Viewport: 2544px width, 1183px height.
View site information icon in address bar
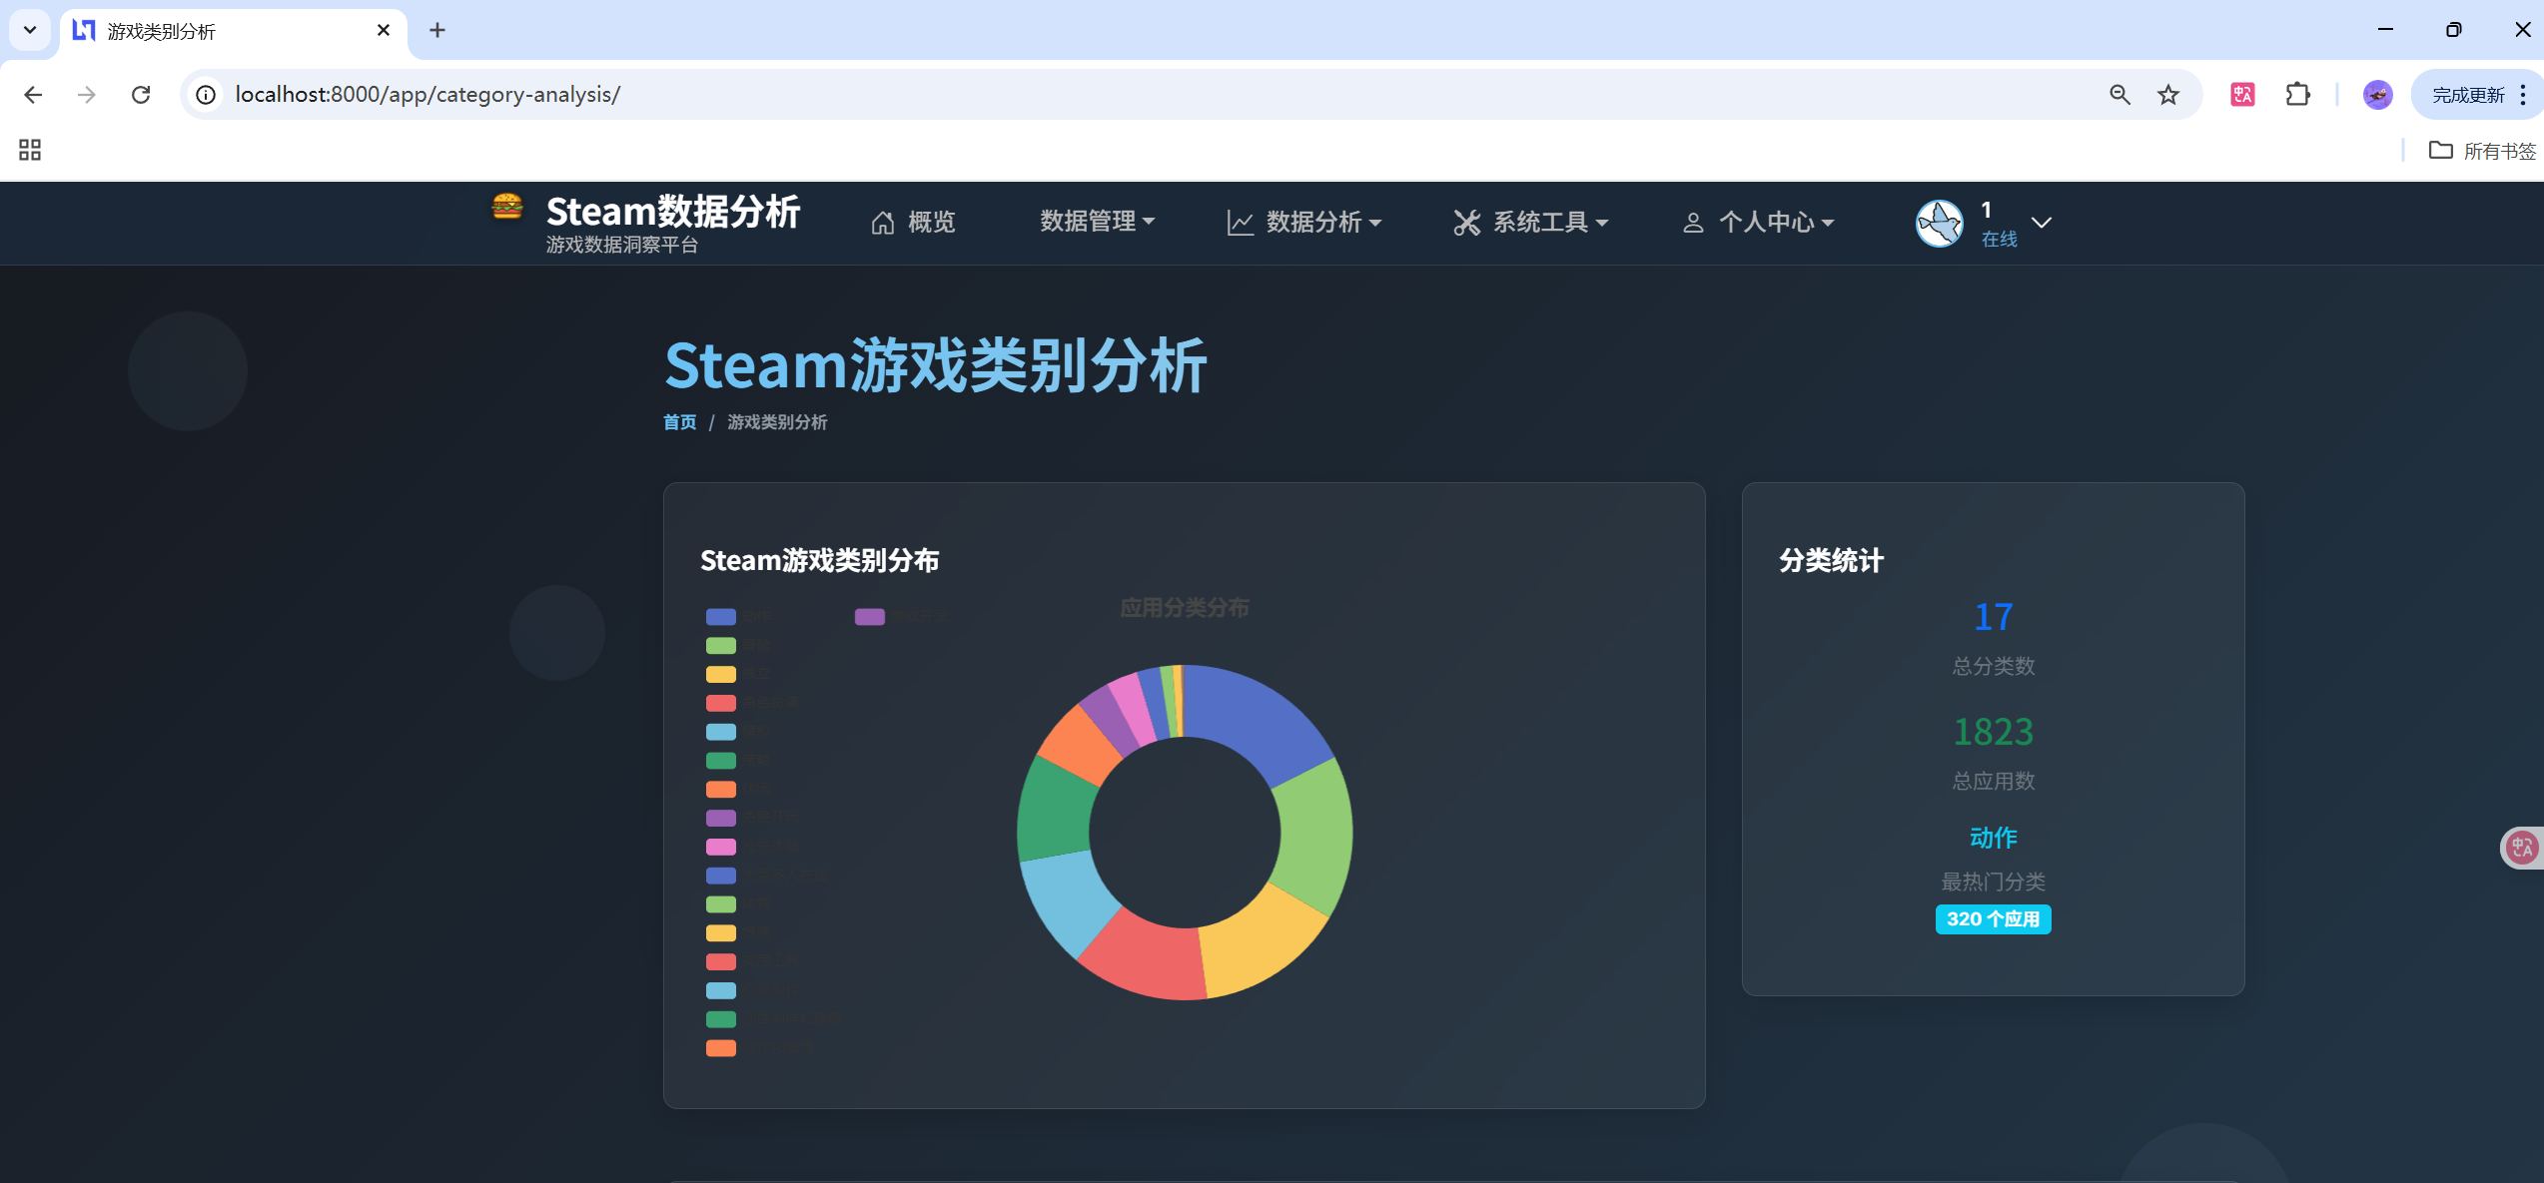[x=206, y=95]
